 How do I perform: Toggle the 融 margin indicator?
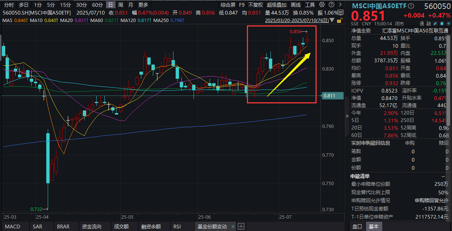428,23
